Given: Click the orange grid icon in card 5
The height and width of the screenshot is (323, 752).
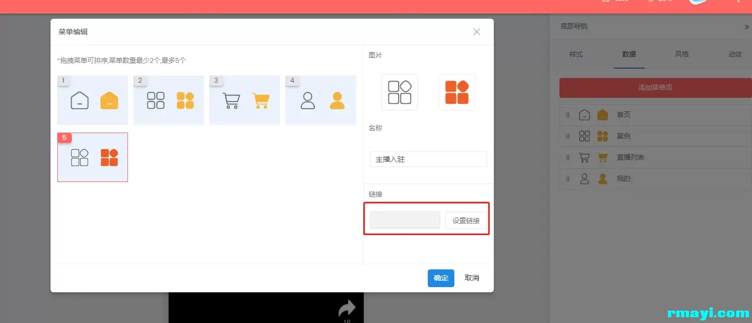Looking at the screenshot, I should (109, 157).
